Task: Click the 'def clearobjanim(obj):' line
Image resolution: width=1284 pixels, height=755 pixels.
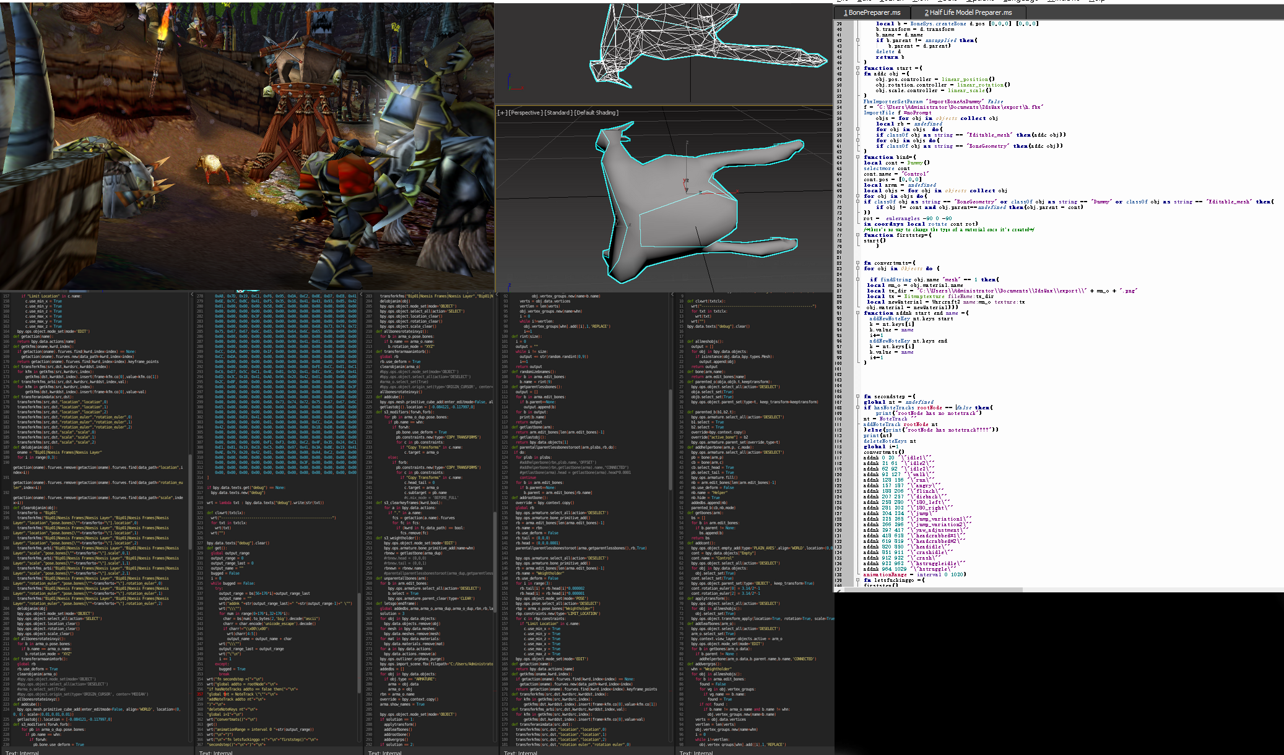Action: [x=35, y=508]
